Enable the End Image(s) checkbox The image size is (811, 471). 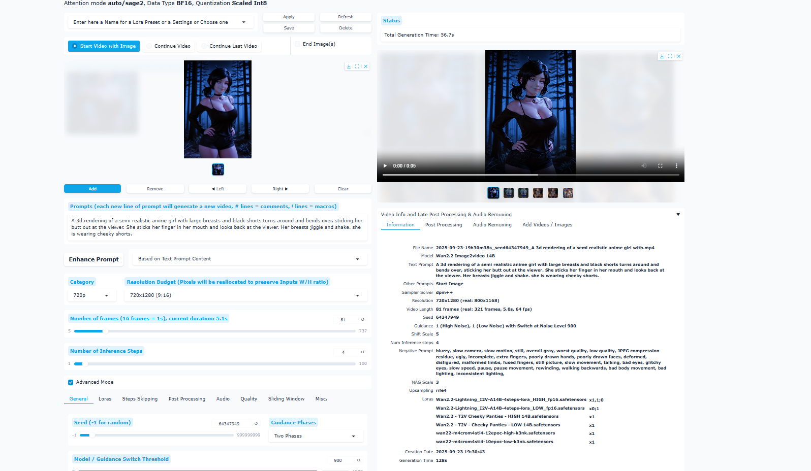click(x=298, y=44)
